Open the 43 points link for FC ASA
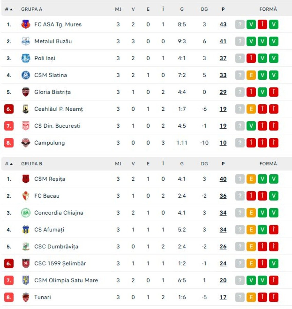The width and height of the screenshot is (292, 309). (x=223, y=24)
